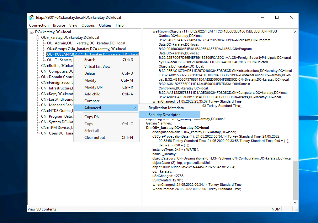Viewport: 318px width, 223px height.
Task: Open the Utilities menu
Action: pos(105,25)
